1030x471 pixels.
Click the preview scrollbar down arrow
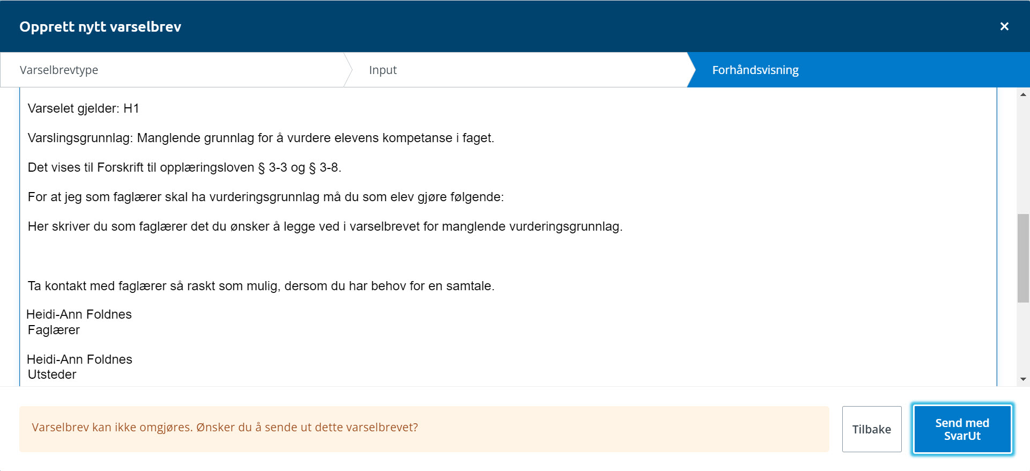tap(1023, 379)
